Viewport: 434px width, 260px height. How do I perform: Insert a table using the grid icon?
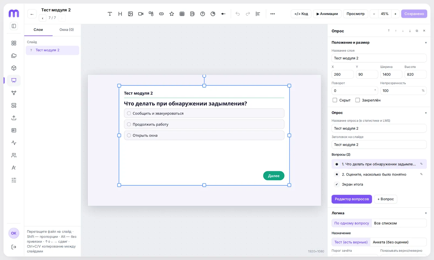coord(182,14)
